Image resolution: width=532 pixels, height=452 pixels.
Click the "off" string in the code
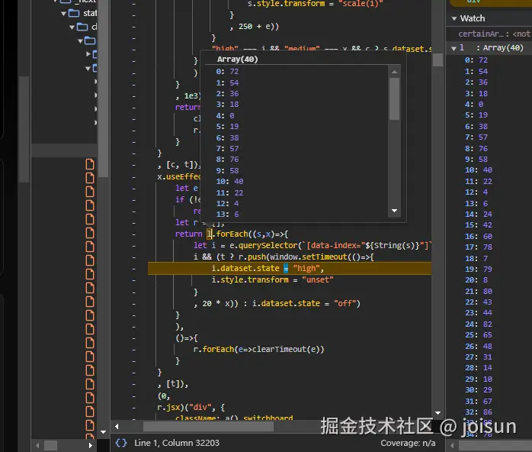[x=345, y=303]
